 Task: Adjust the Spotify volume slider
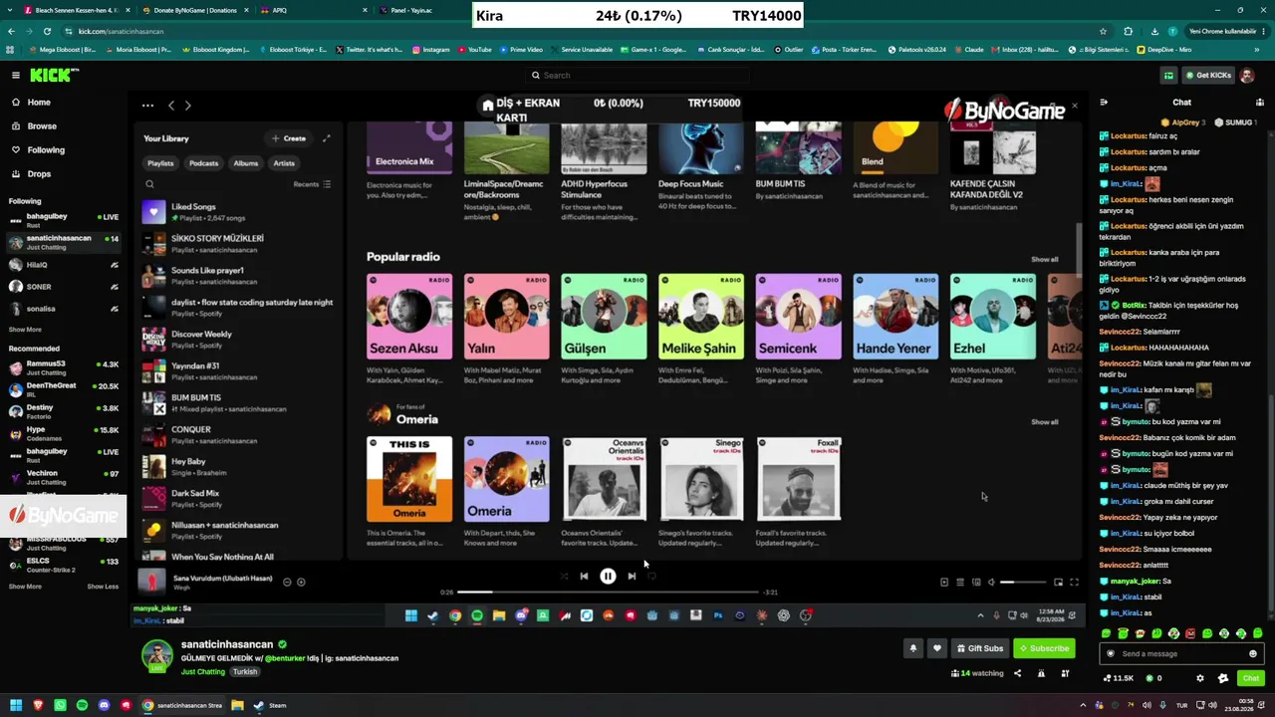1024,582
